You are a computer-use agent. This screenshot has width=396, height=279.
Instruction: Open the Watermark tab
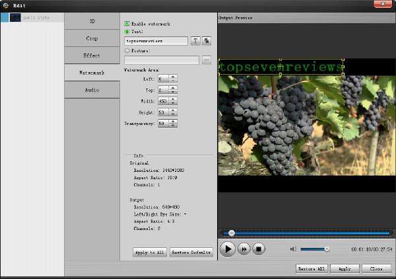(x=92, y=73)
